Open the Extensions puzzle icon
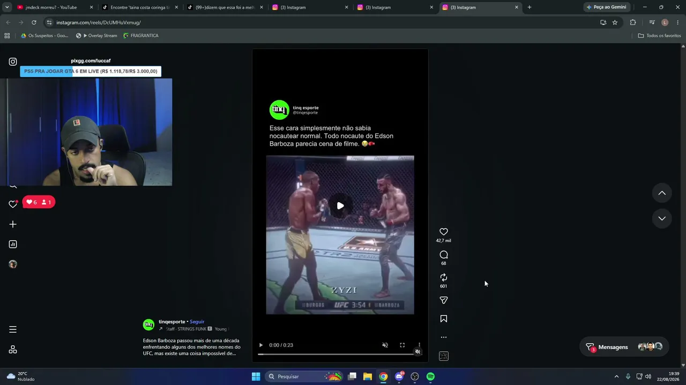686x385 pixels. [x=633, y=22]
